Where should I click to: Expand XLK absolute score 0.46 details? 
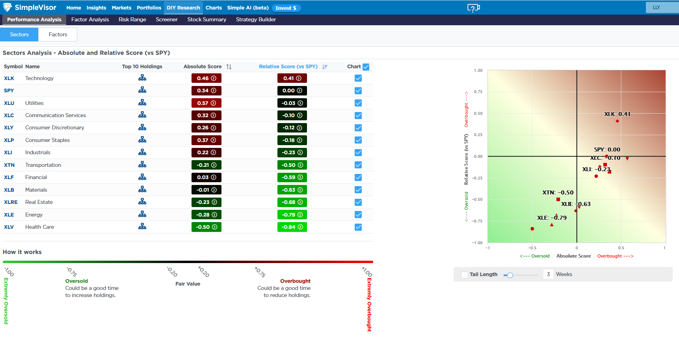(x=206, y=78)
